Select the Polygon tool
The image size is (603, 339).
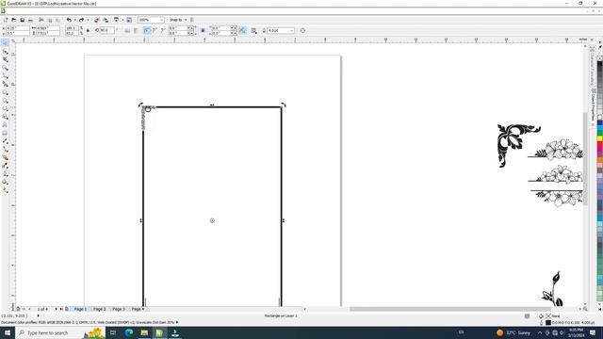(5, 109)
